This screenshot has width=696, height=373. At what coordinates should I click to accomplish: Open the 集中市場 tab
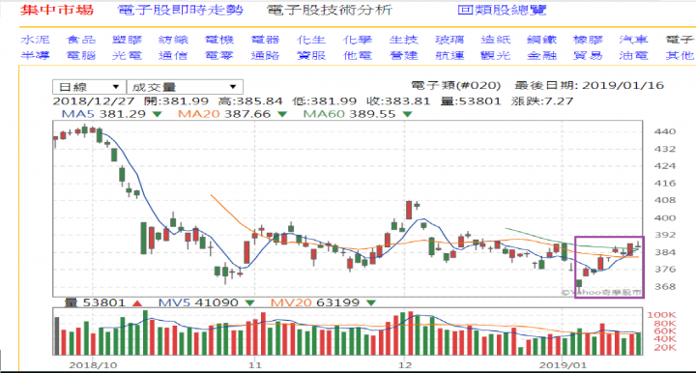point(57,10)
